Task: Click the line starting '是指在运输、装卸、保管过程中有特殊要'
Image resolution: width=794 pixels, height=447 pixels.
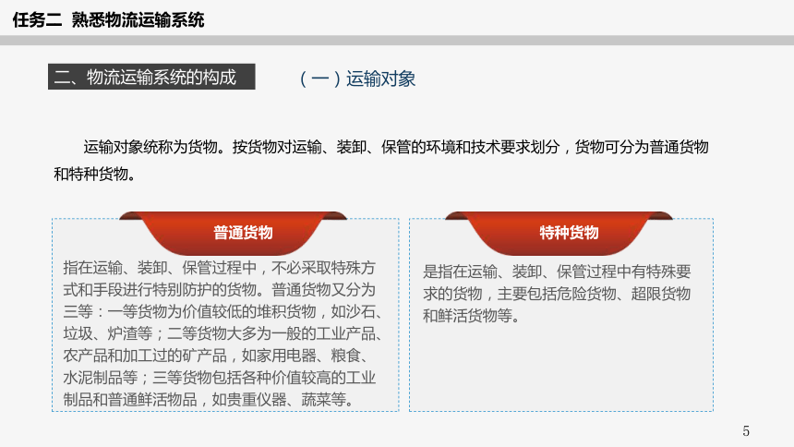Action: click(557, 272)
